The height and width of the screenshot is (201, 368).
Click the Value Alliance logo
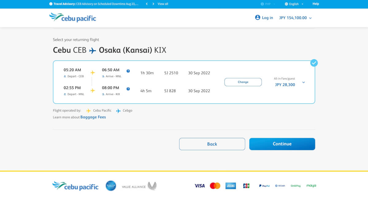[x=139, y=186]
